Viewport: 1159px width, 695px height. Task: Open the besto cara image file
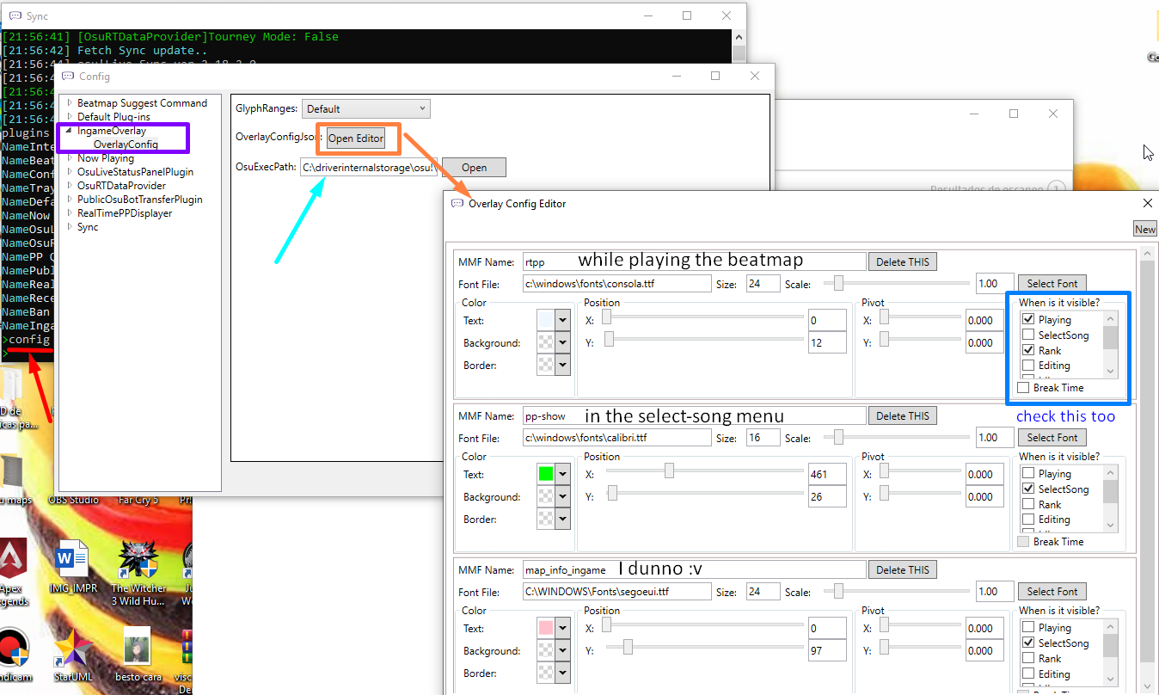pos(138,655)
